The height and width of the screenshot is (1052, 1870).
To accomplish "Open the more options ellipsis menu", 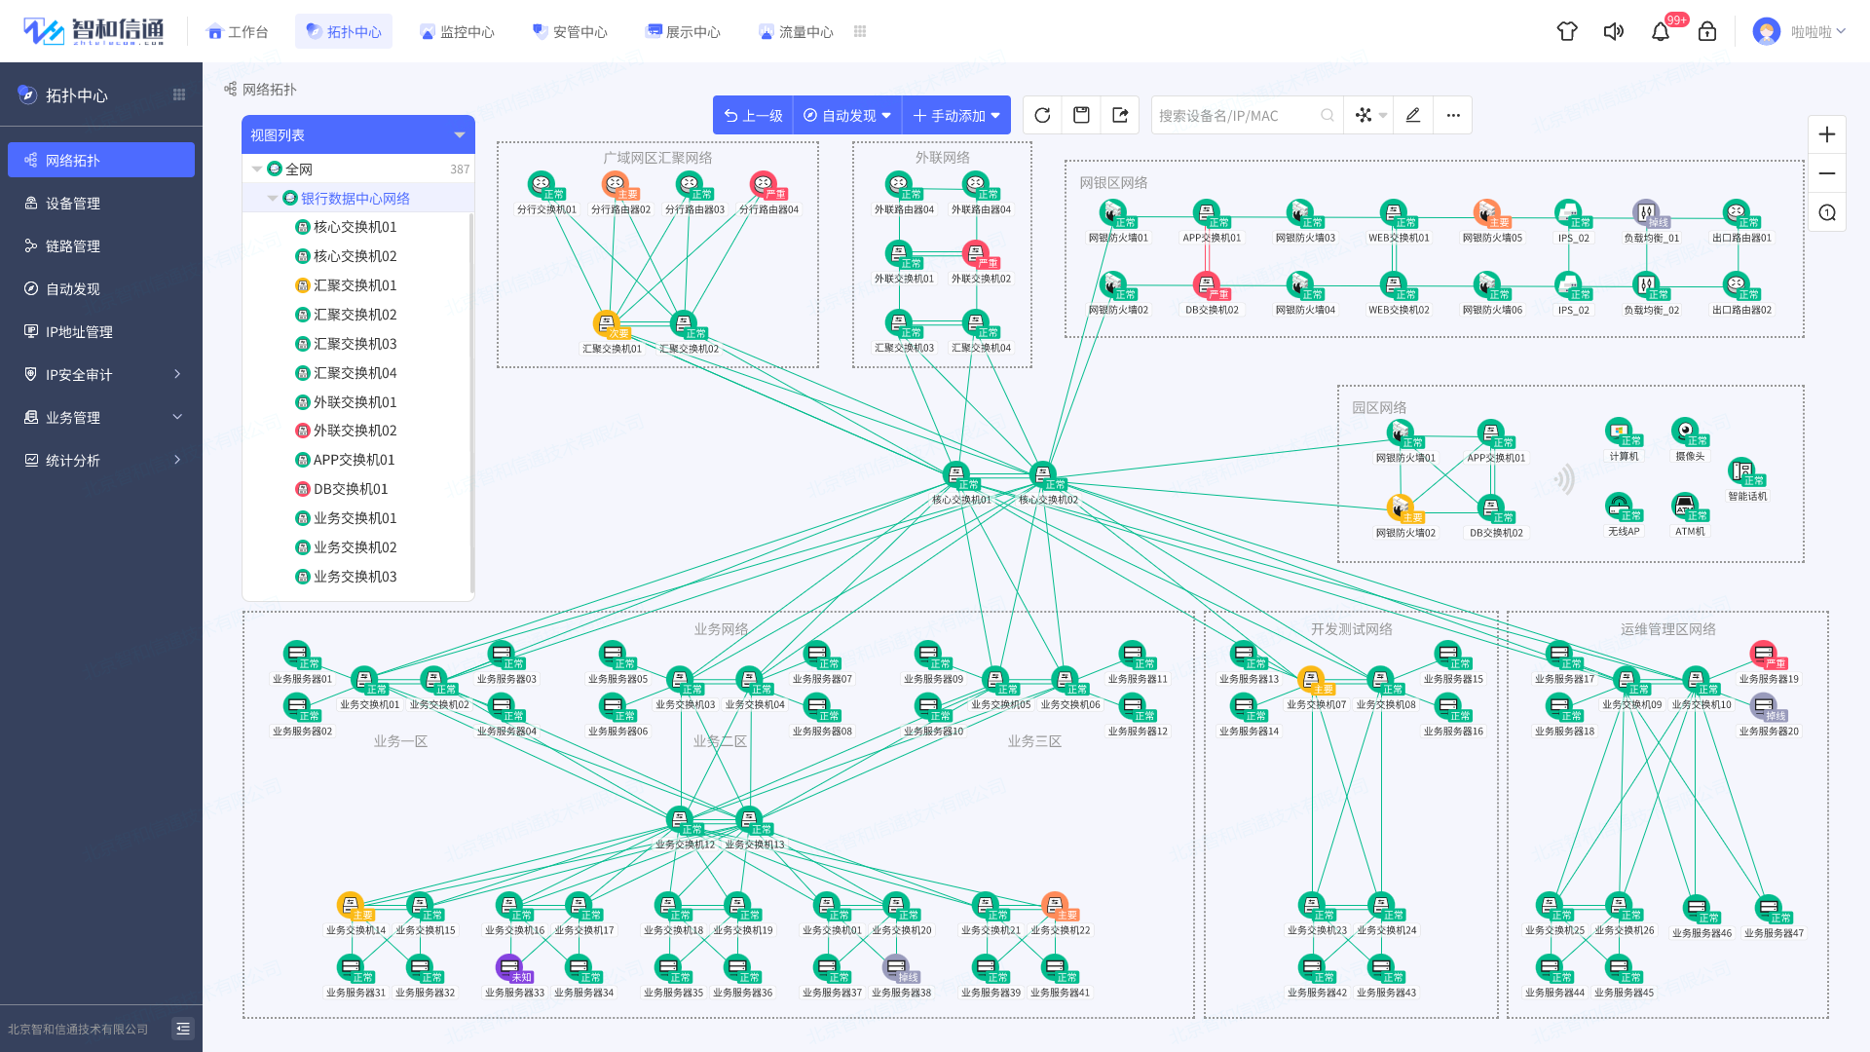I will point(1453,115).
